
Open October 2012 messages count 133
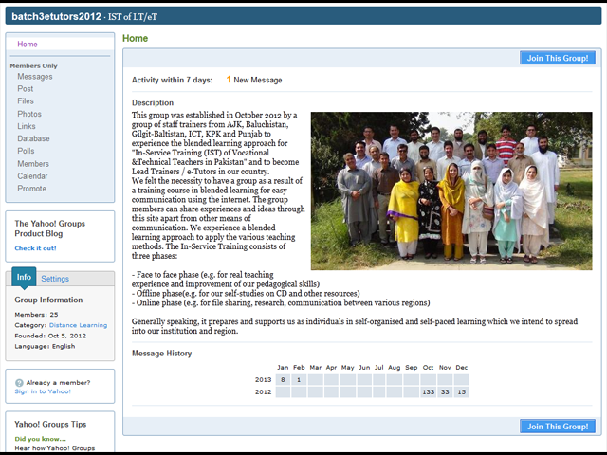[428, 391]
